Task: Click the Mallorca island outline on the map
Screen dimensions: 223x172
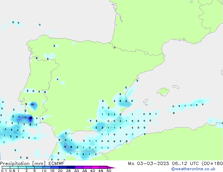Action: click(x=163, y=92)
